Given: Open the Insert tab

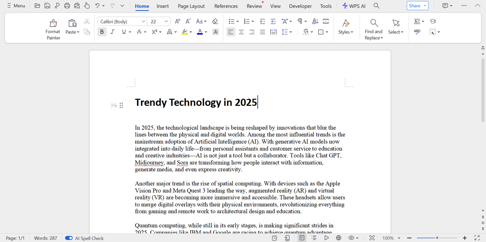Looking at the screenshot, I should (163, 6).
